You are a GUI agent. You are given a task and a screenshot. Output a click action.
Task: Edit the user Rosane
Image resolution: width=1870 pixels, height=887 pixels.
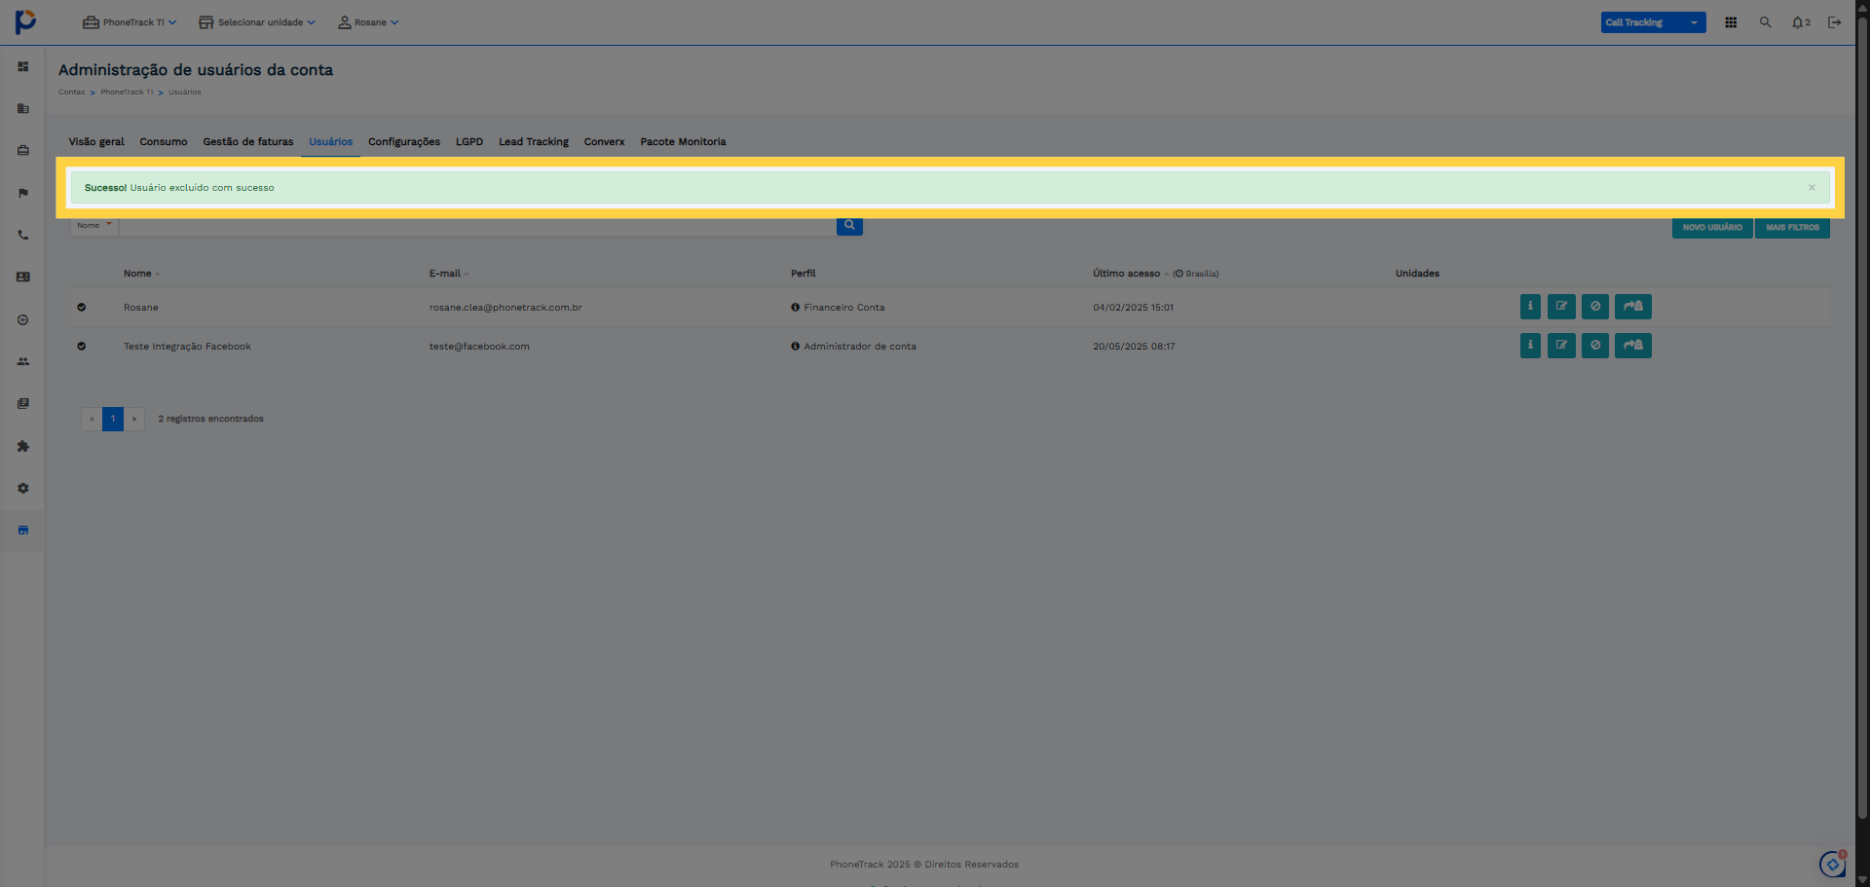(x=1561, y=307)
